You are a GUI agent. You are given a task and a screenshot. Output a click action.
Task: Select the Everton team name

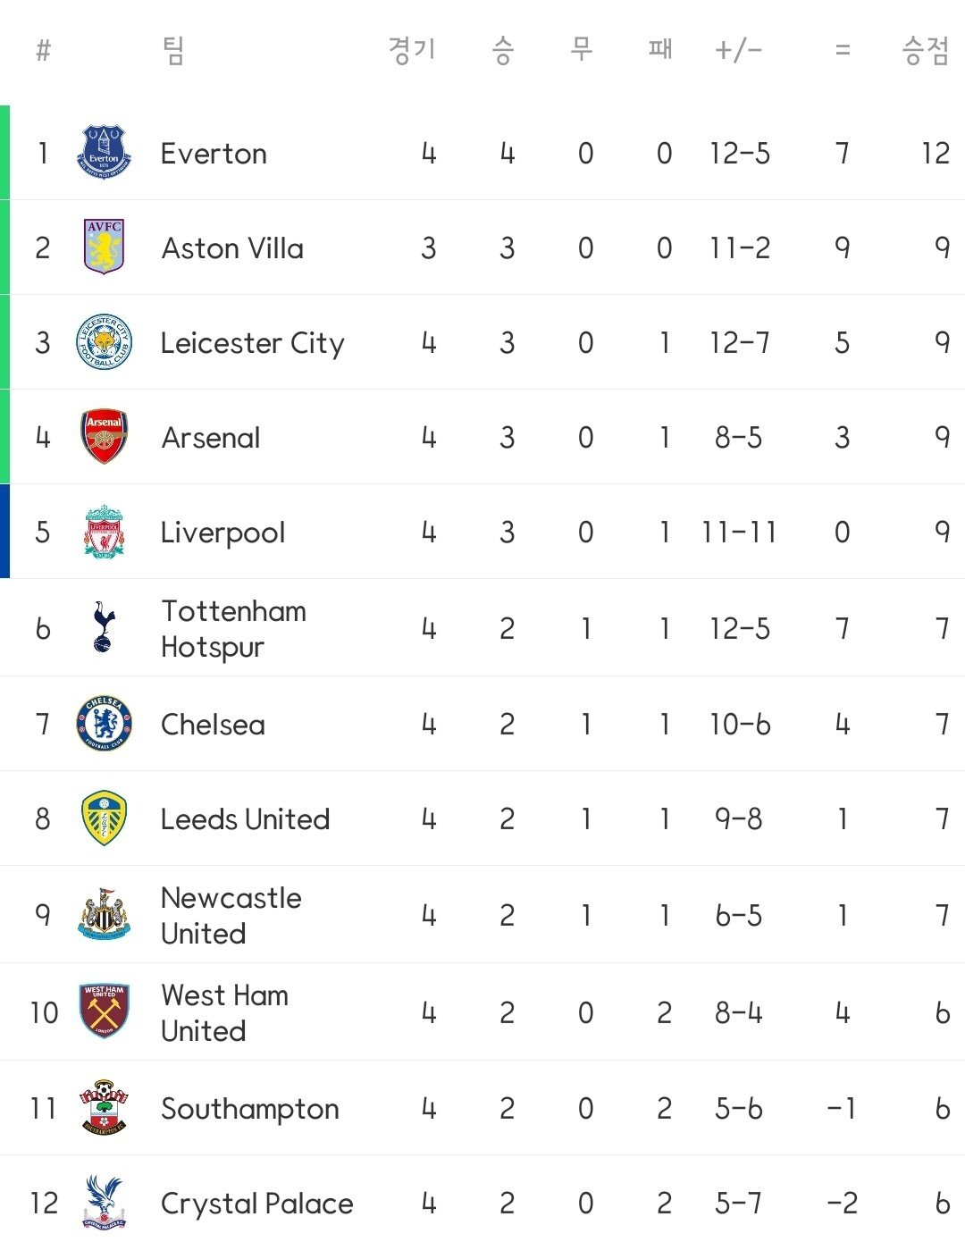pos(214,154)
